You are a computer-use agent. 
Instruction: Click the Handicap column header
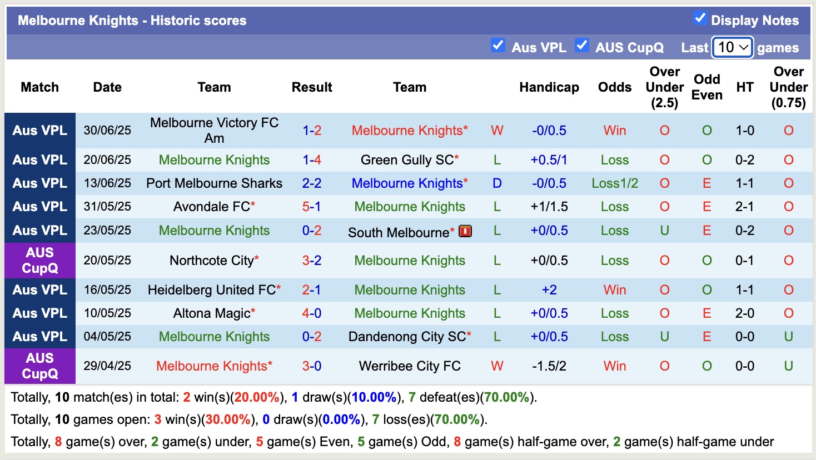[x=549, y=87]
